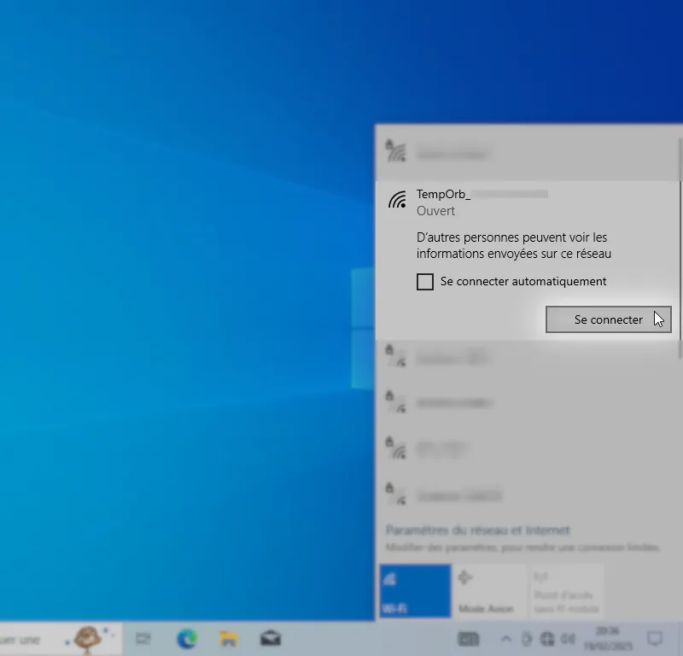Open the notification center icon
The image size is (683, 656).
coord(655,639)
